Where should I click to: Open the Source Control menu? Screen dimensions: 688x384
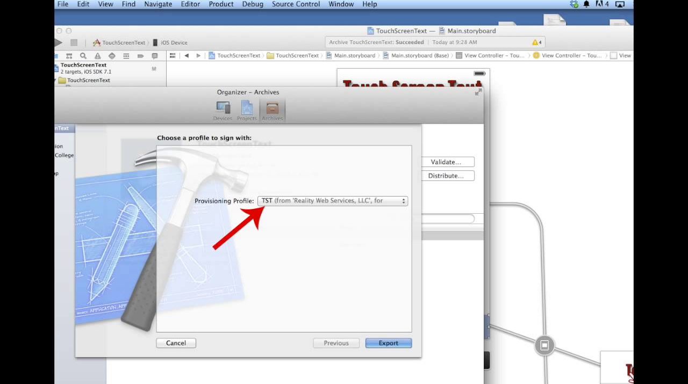tap(296, 4)
